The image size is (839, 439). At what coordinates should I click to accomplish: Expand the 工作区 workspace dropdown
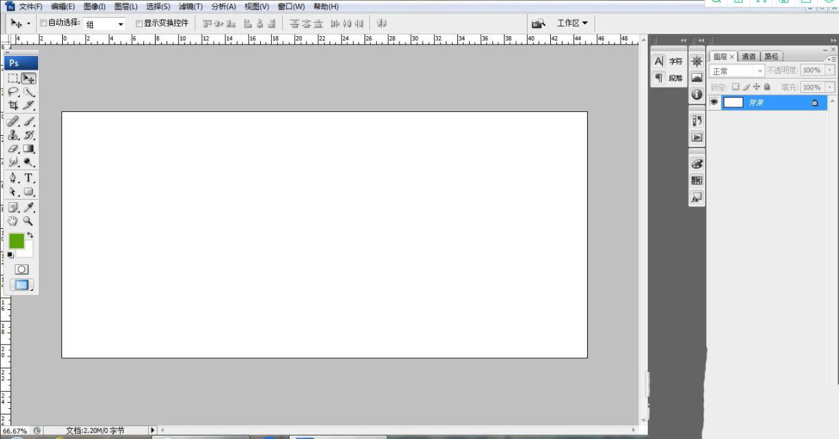point(572,23)
